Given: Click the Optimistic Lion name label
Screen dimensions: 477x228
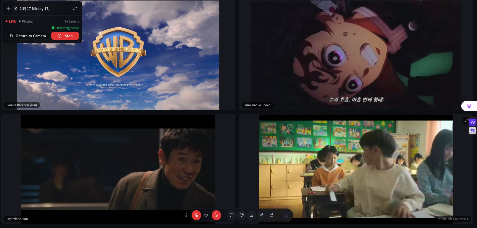Looking at the screenshot, I should coord(17,219).
